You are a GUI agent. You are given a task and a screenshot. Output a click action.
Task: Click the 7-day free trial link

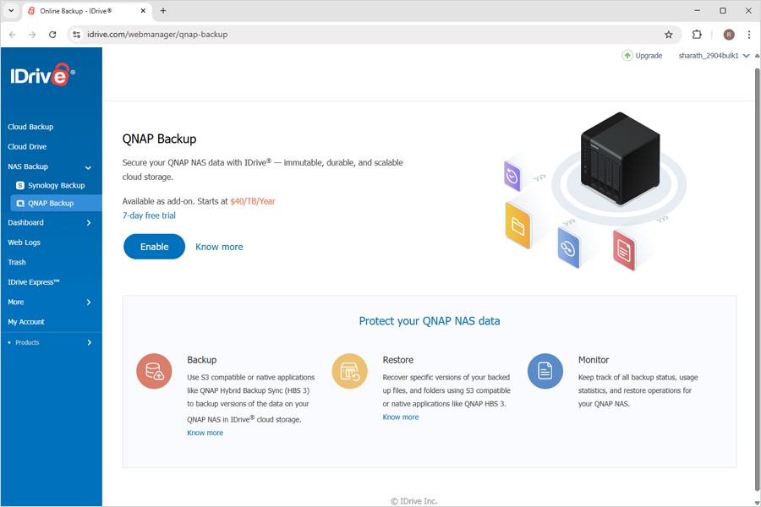coord(149,215)
